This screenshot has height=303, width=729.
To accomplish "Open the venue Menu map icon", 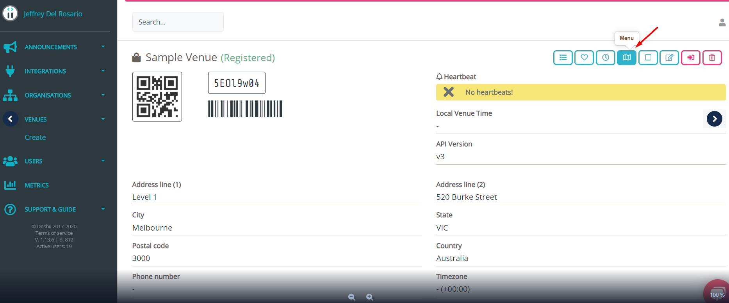I will click(x=627, y=58).
